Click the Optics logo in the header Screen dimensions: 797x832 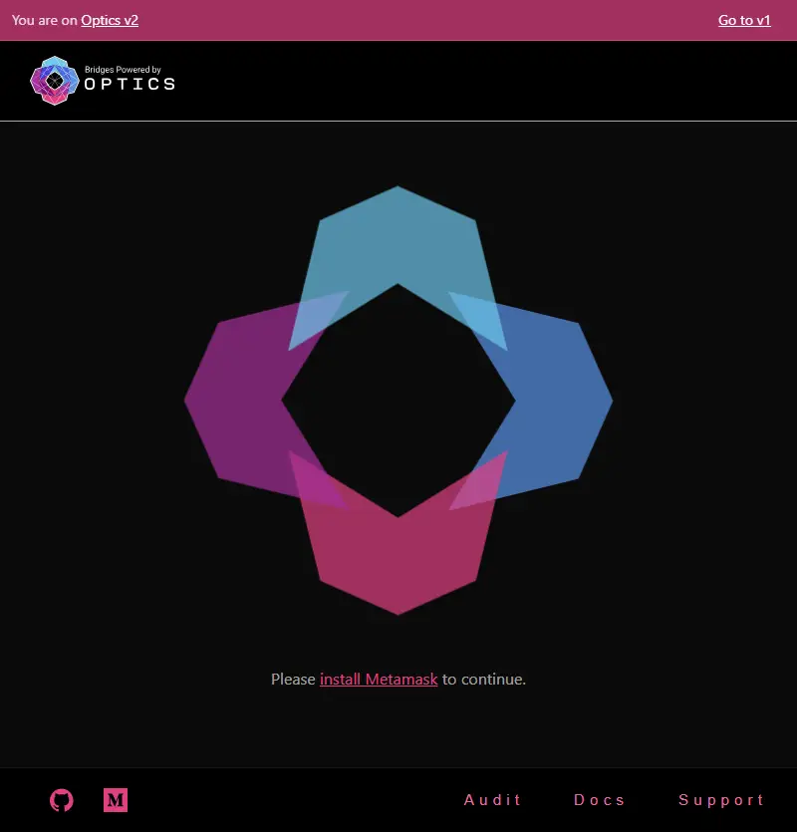click(x=103, y=81)
